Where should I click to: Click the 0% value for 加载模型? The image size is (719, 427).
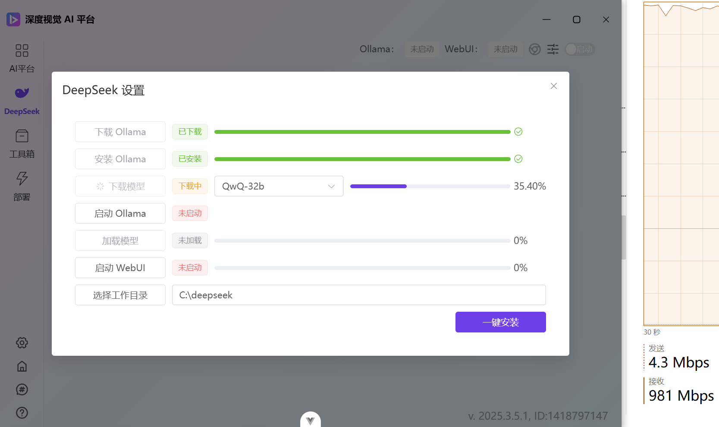coord(521,240)
